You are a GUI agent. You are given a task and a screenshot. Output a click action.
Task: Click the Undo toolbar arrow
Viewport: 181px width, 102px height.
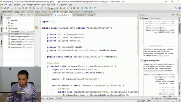(x=12, y=8)
